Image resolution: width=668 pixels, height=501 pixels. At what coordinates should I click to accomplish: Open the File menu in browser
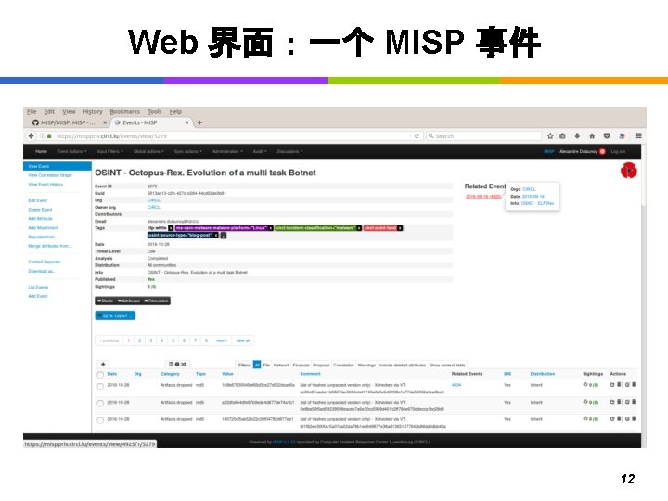point(32,111)
